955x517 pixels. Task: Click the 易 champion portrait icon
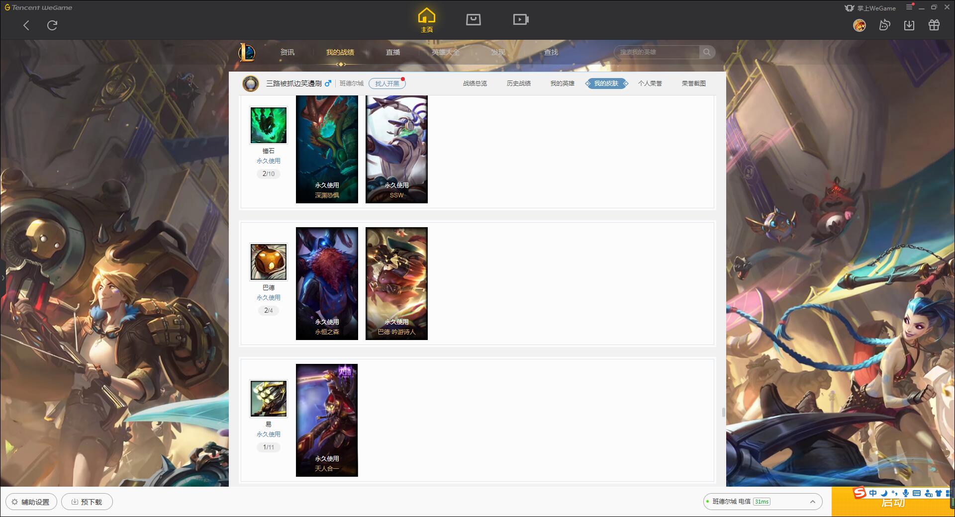click(x=269, y=399)
